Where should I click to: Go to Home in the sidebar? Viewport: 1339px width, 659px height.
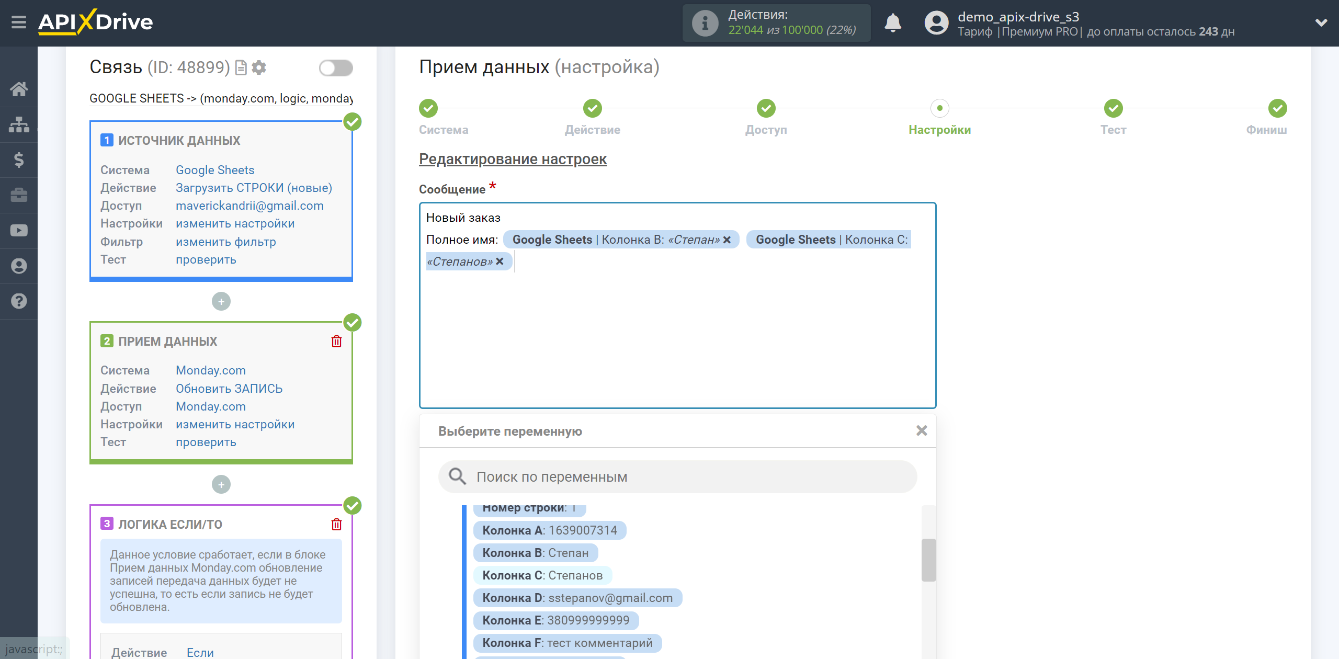19,89
